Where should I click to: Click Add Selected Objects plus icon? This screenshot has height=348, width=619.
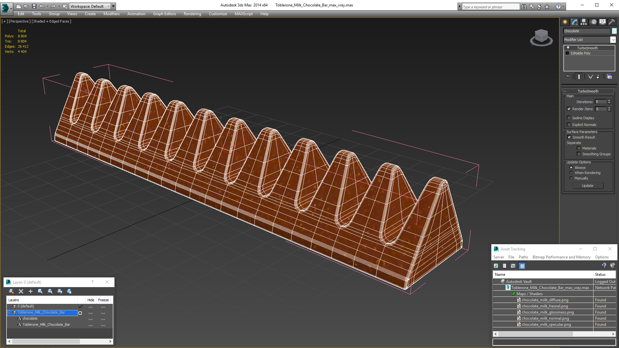(31, 291)
